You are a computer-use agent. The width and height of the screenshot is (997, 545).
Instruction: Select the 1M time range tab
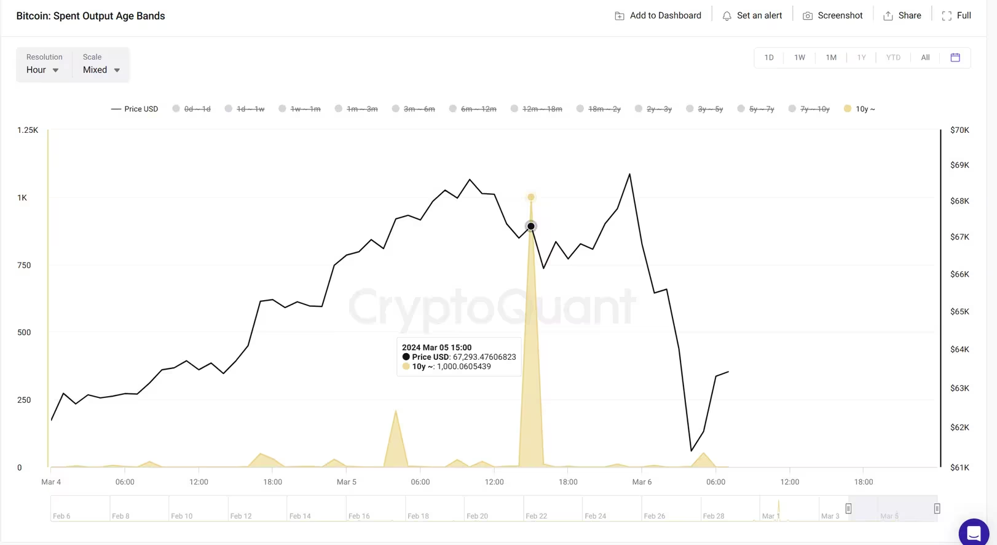831,57
